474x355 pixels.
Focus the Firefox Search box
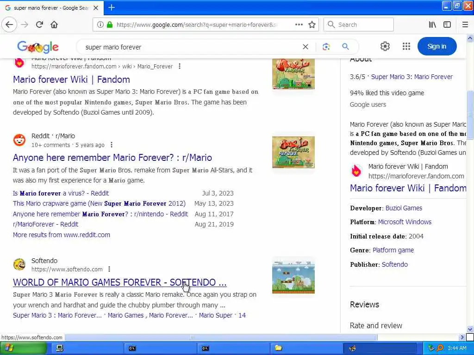[359, 25]
